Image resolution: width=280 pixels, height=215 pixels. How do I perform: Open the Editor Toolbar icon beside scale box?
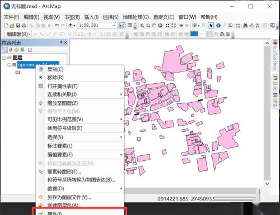(122, 26)
